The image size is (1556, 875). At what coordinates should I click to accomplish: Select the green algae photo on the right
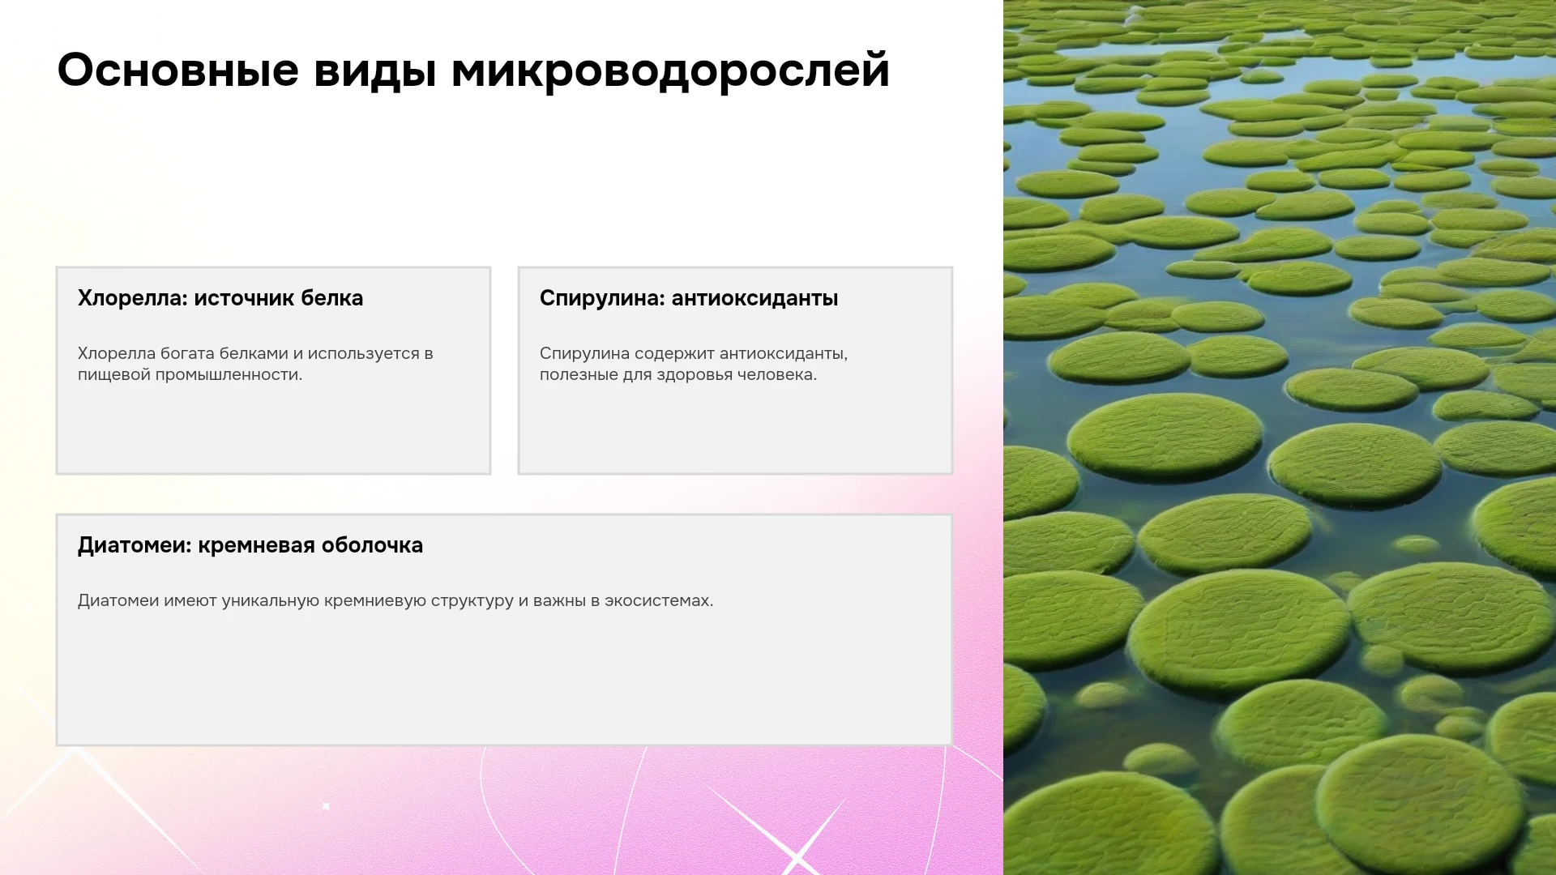coord(1280,437)
